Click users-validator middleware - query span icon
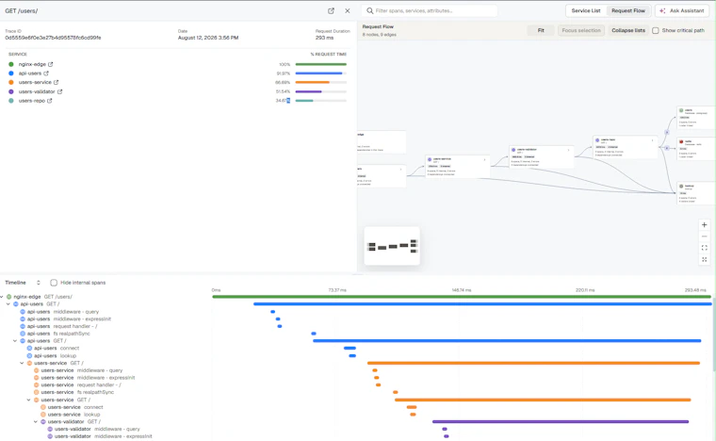This screenshot has height=441, width=716. 50,429
